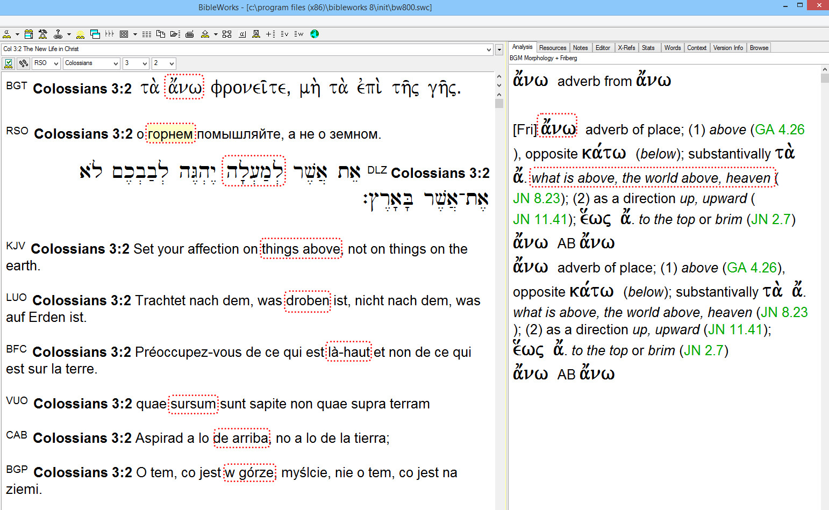Screen dimensions: 829x510
Task: Click the globe toolbar icon
Action: (x=315, y=34)
